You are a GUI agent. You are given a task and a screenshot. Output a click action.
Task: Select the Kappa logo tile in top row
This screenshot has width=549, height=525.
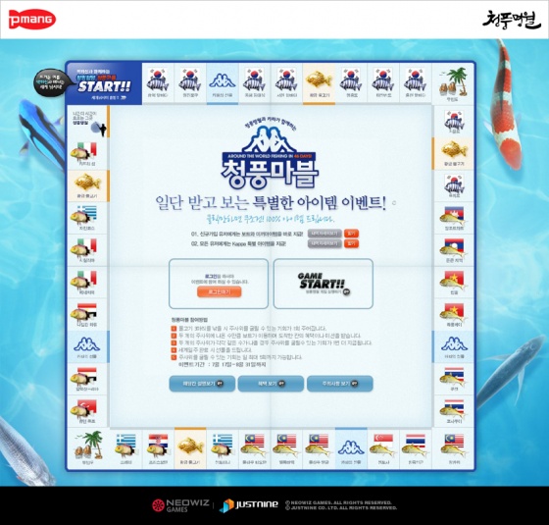click(x=223, y=83)
